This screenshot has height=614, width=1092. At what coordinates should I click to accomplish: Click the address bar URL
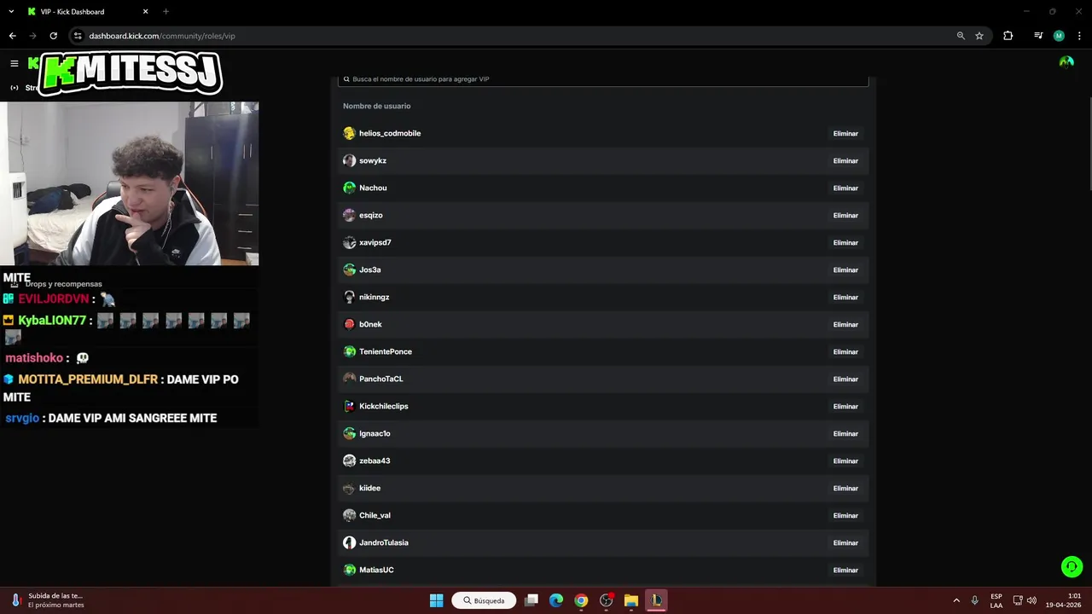(162, 36)
